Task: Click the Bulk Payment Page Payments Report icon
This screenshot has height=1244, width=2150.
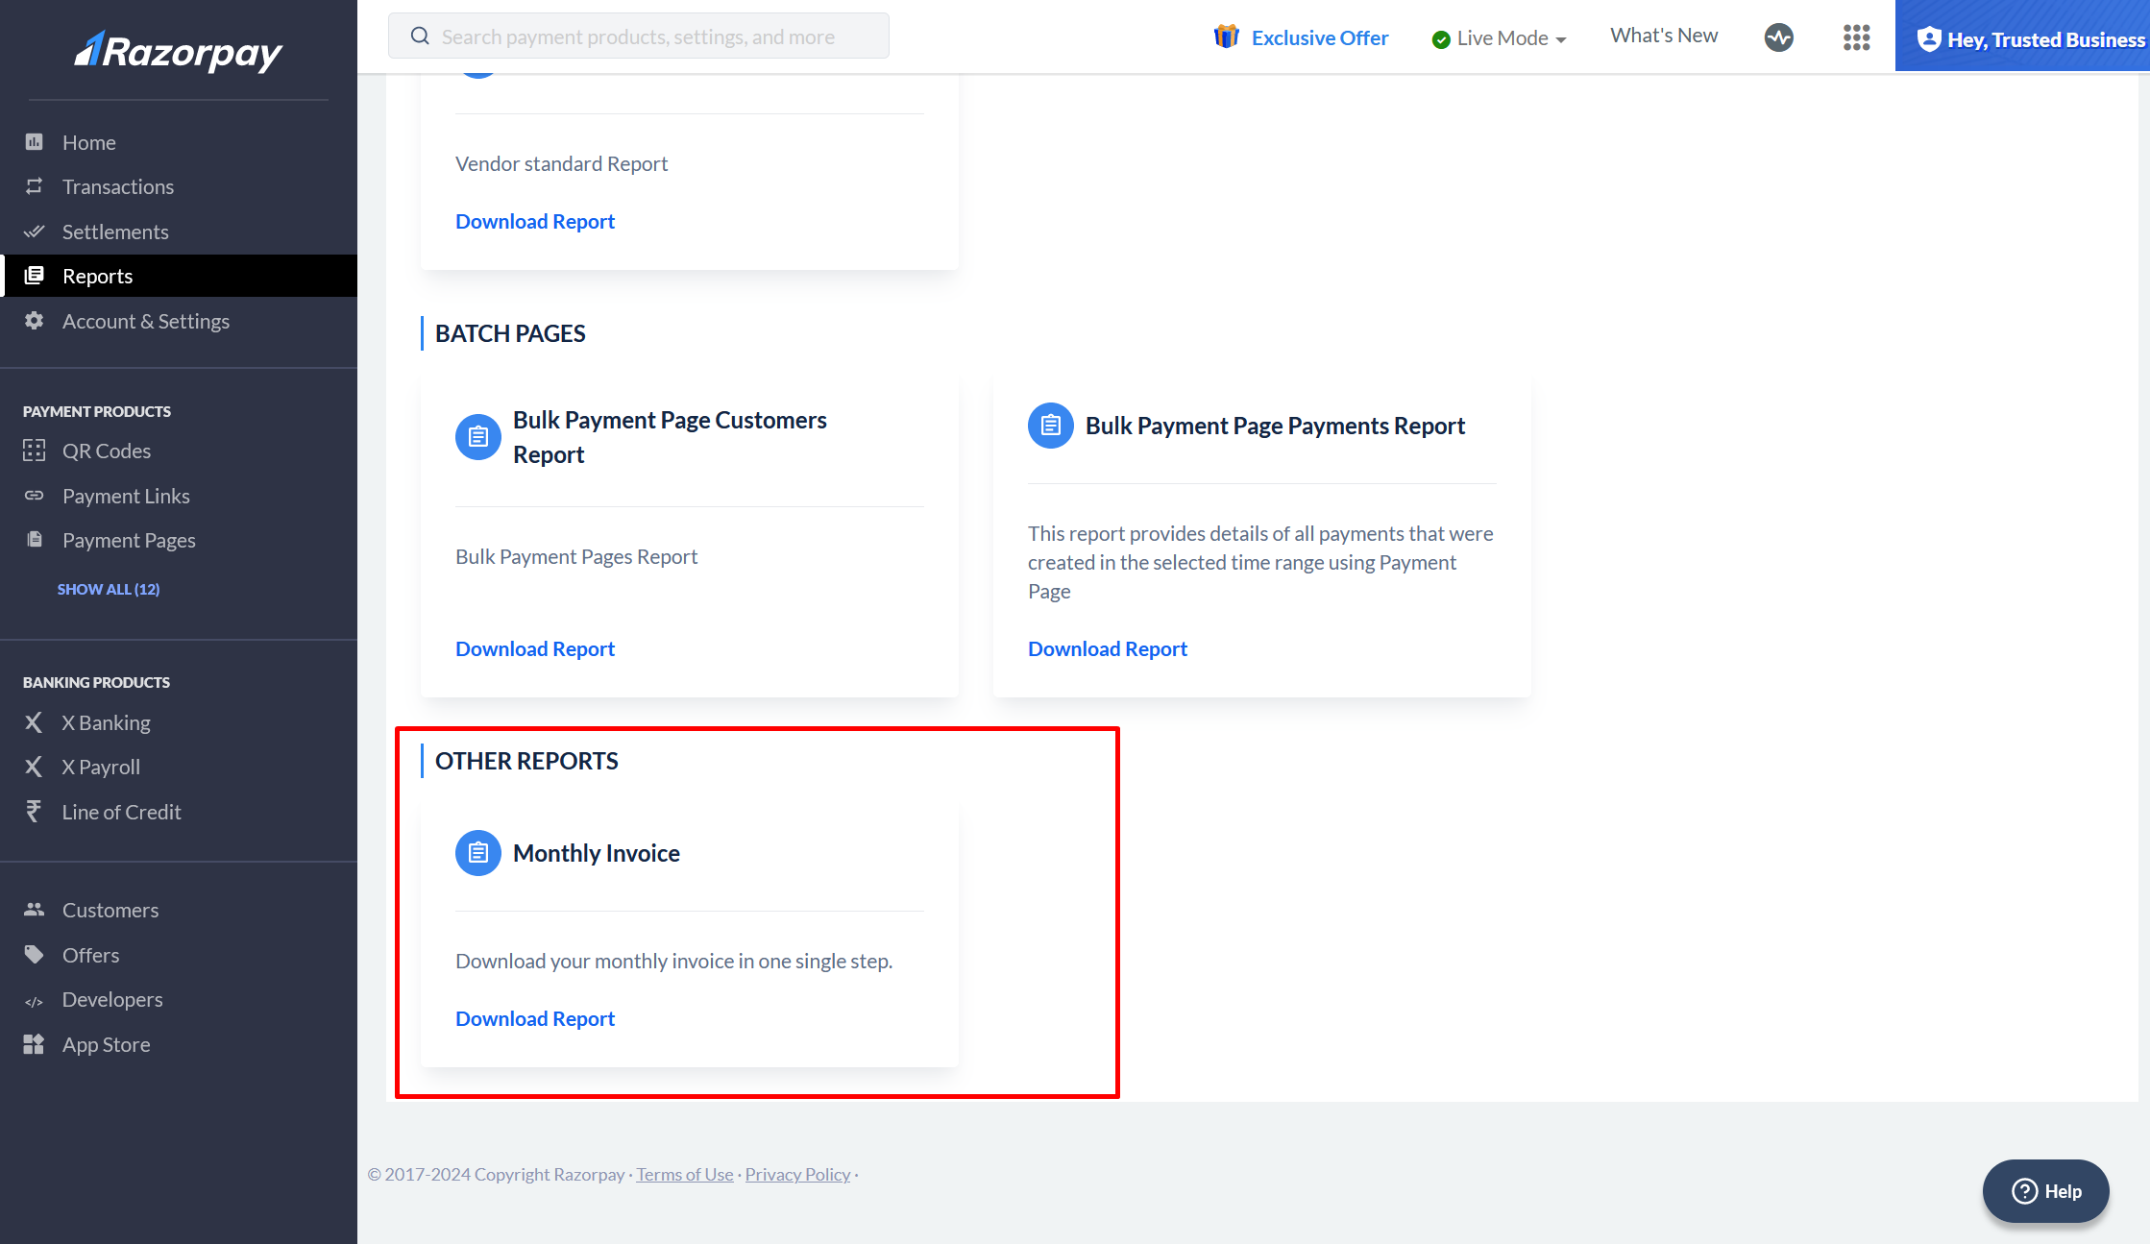Action: coord(1050,426)
